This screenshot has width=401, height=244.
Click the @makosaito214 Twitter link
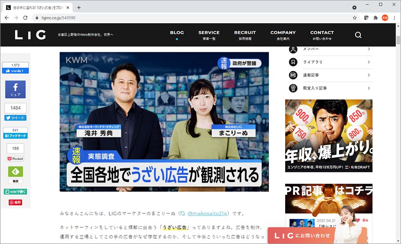tap(207, 213)
